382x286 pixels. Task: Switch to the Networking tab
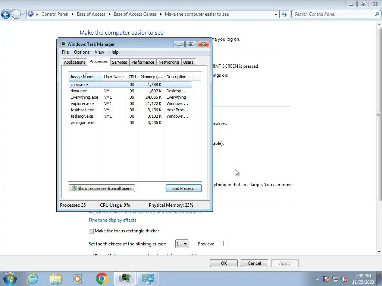(169, 62)
